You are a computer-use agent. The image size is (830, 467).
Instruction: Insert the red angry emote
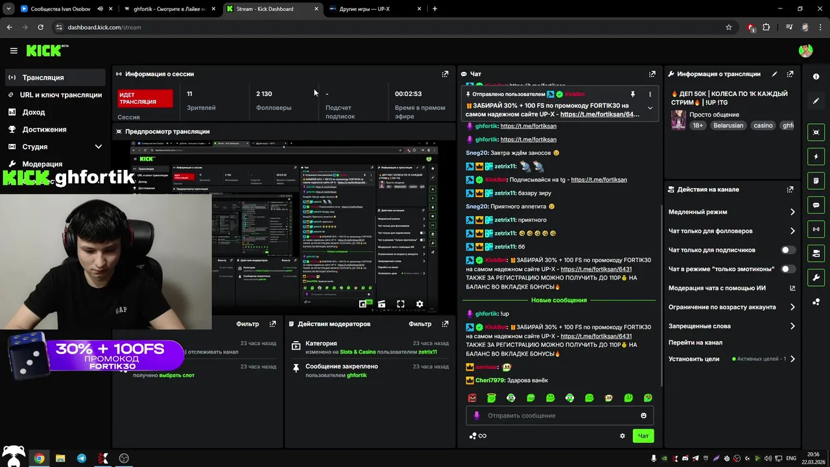click(x=472, y=398)
